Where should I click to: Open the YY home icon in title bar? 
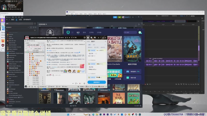(88, 38)
